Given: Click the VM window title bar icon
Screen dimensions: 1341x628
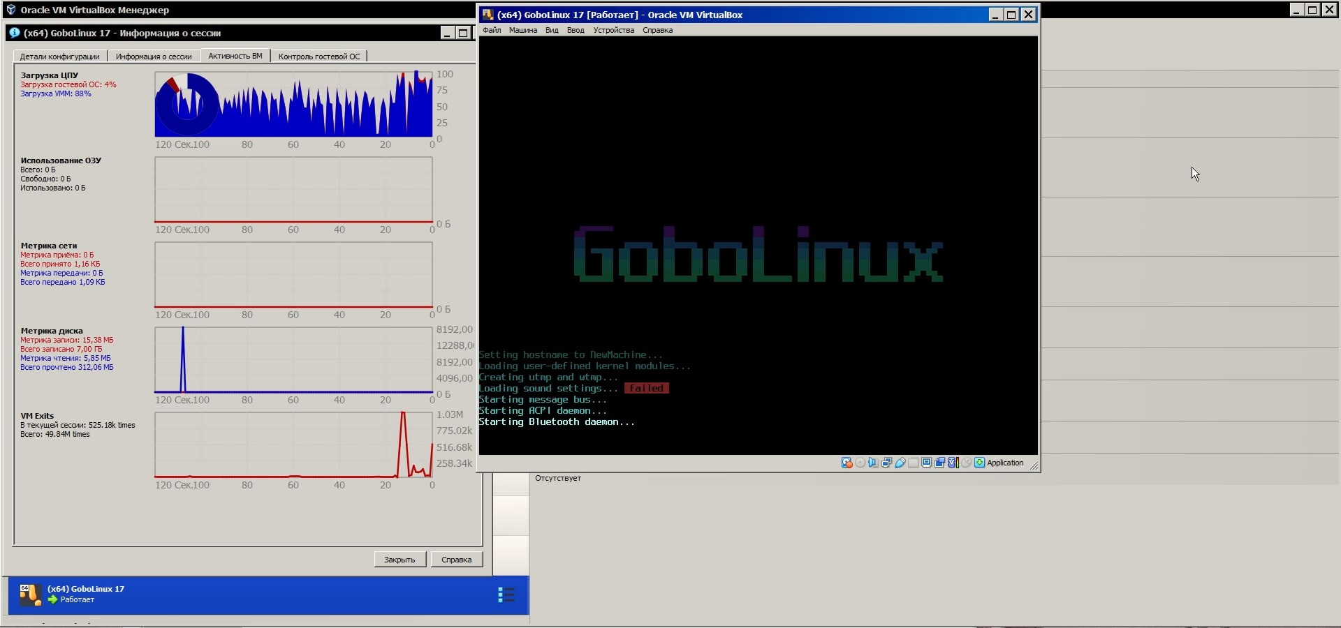Looking at the screenshot, I should click(488, 15).
